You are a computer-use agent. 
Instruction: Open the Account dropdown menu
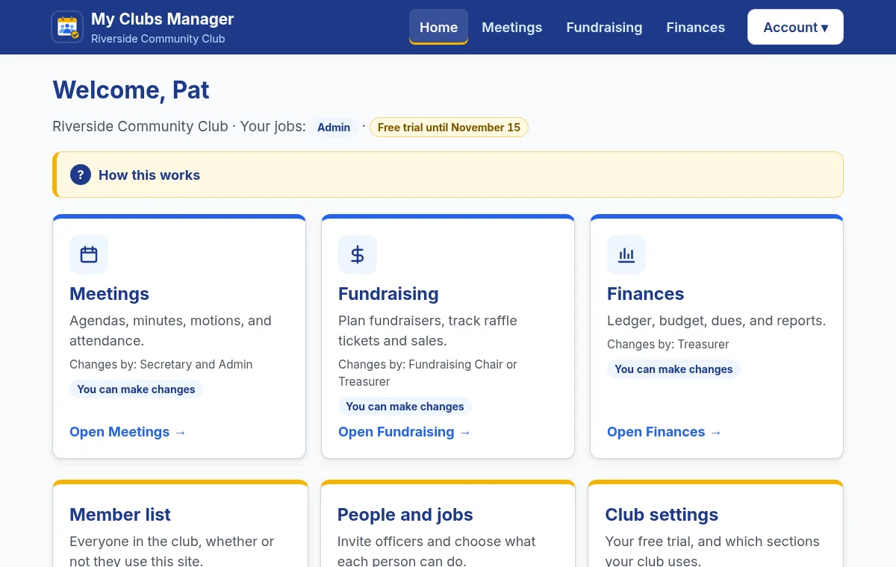[x=795, y=27]
